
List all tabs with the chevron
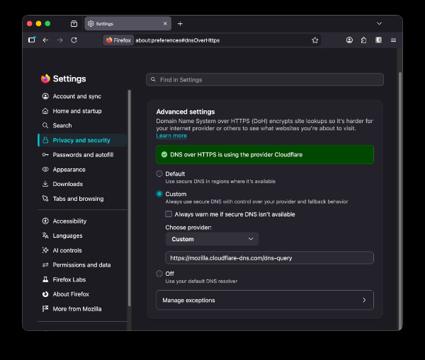(379, 23)
